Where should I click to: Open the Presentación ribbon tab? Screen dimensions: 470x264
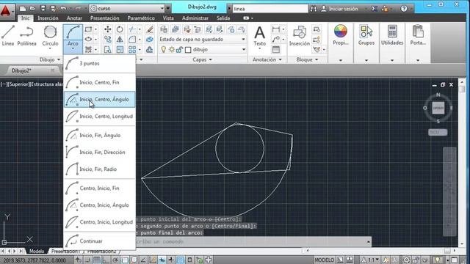tap(104, 18)
